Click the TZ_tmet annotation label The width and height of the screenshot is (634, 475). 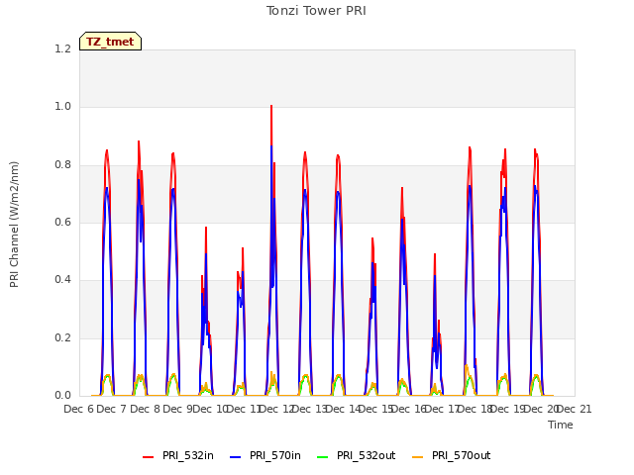tap(110, 42)
